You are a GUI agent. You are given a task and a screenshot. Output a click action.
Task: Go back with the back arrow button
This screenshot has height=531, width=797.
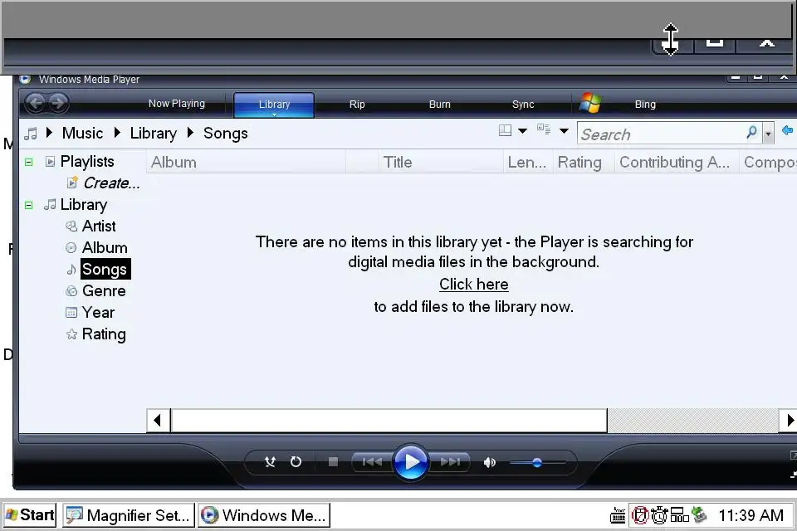click(x=36, y=104)
